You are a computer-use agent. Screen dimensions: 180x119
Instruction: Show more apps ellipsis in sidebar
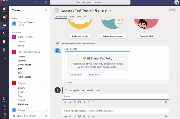[x=4, y=58]
